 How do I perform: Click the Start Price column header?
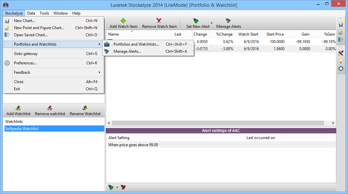click(273, 34)
